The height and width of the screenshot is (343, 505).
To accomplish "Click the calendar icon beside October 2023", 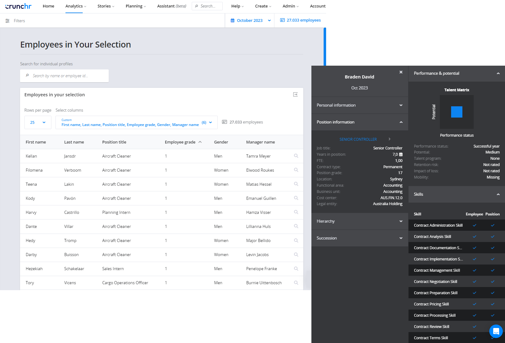I will click(x=232, y=20).
